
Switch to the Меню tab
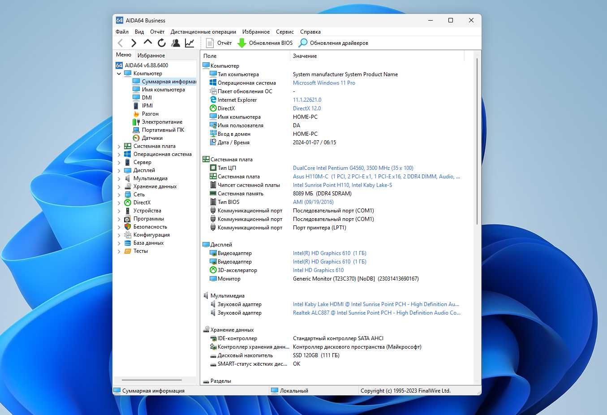tap(124, 55)
